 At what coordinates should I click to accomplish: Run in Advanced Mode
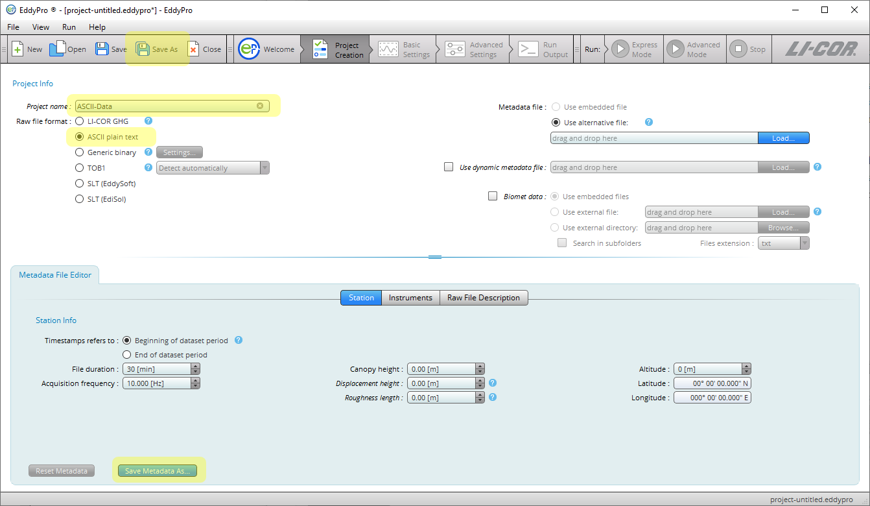pyautogui.click(x=694, y=49)
